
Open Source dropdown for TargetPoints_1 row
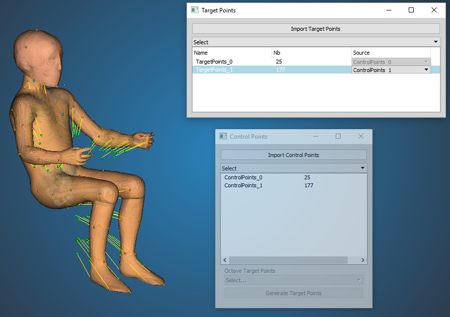[391, 70]
